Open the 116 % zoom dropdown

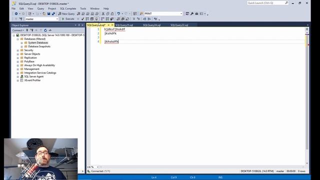(97, 167)
